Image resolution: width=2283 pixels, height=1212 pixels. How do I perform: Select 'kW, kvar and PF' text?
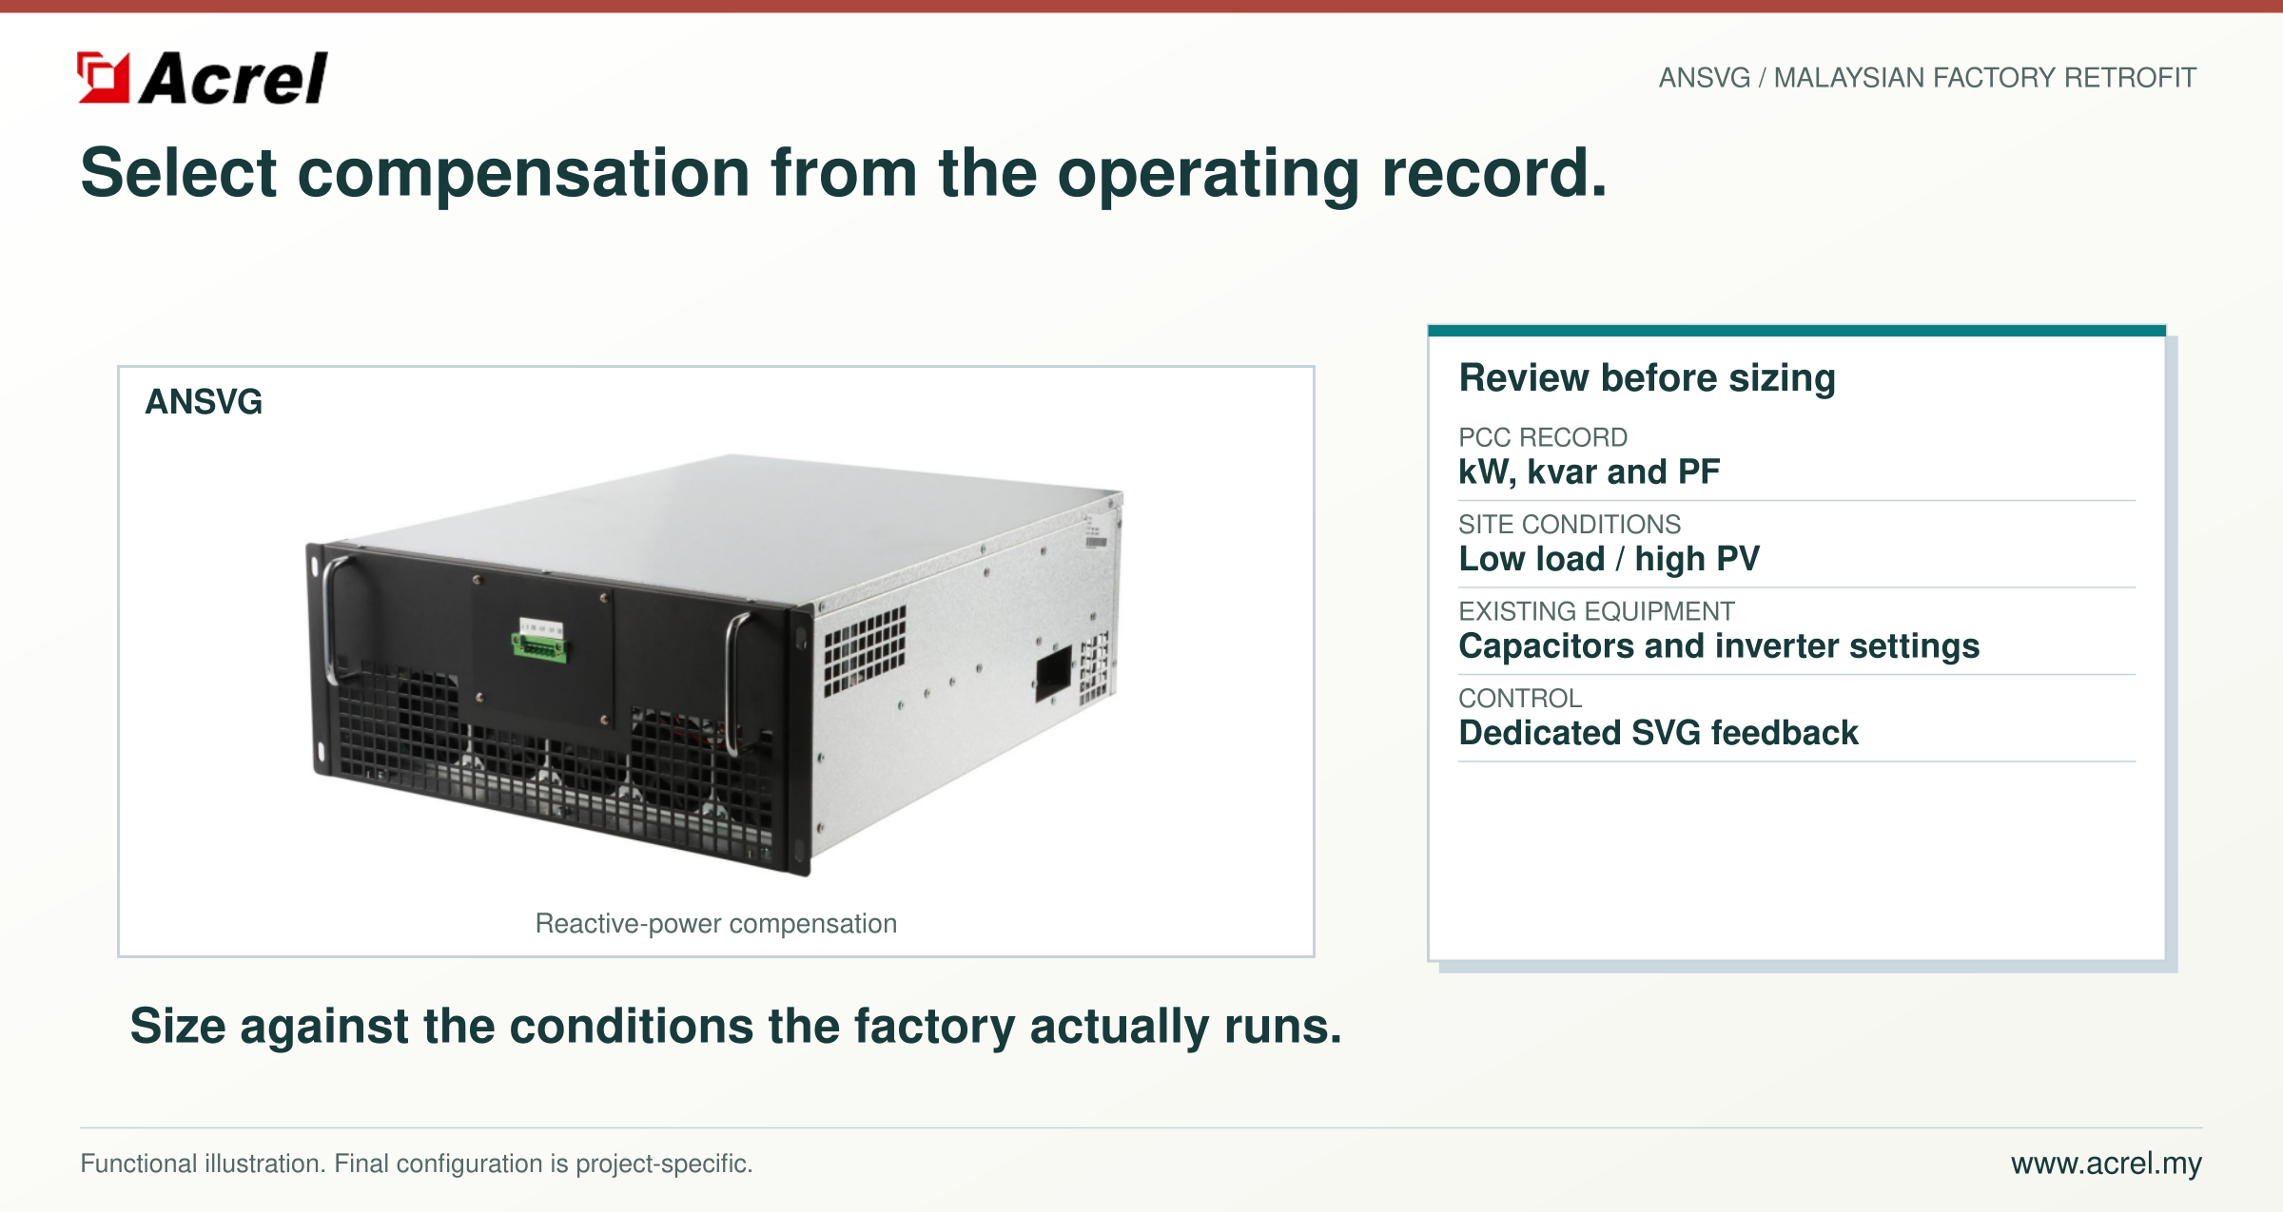coord(1590,471)
